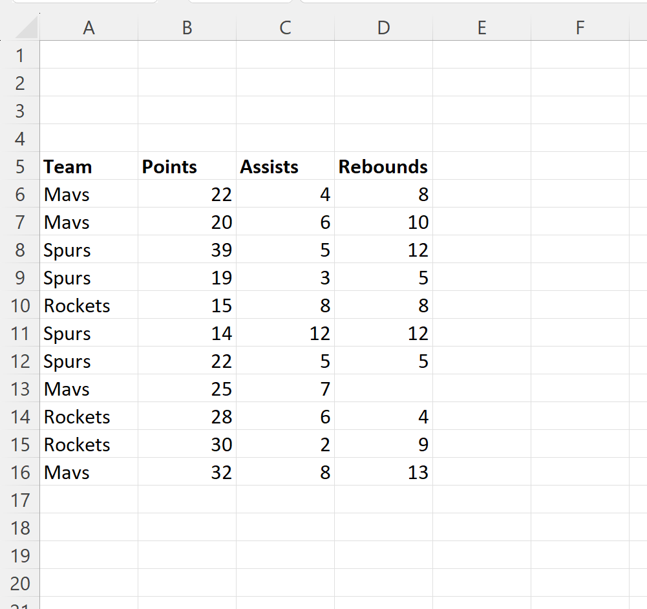
Task: Click the select-all corner triangle
Action: click(x=26, y=28)
